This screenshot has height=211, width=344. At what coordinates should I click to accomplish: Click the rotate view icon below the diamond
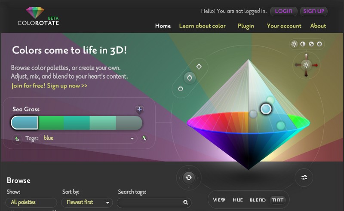pyautogui.click(x=188, y=177)
